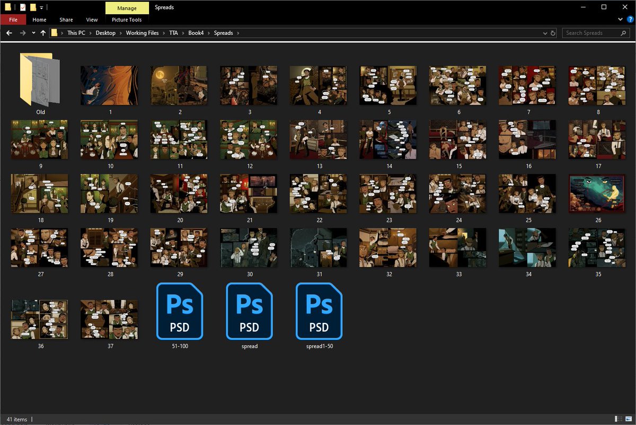Refresh the Spreads folder view
Viewport: 636px width, 425px height.
553,33
